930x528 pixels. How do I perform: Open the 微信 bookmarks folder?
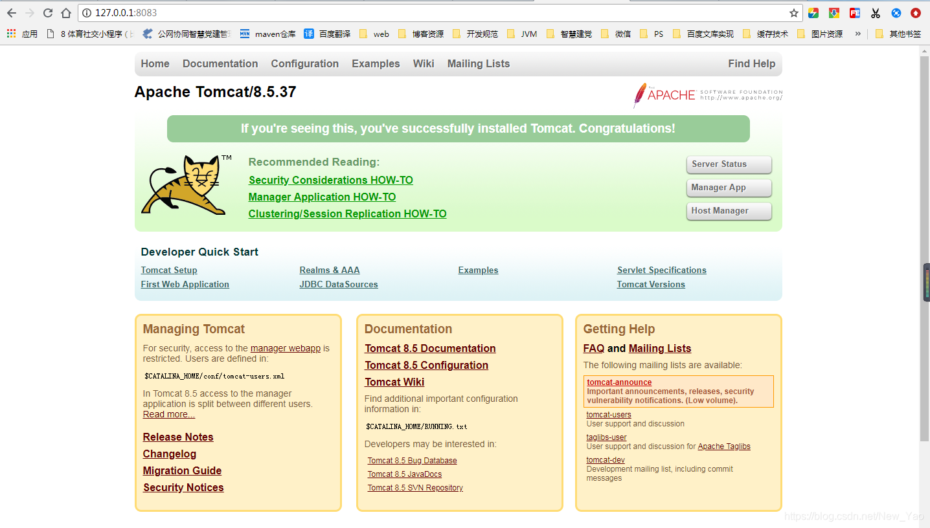(616, 34)
